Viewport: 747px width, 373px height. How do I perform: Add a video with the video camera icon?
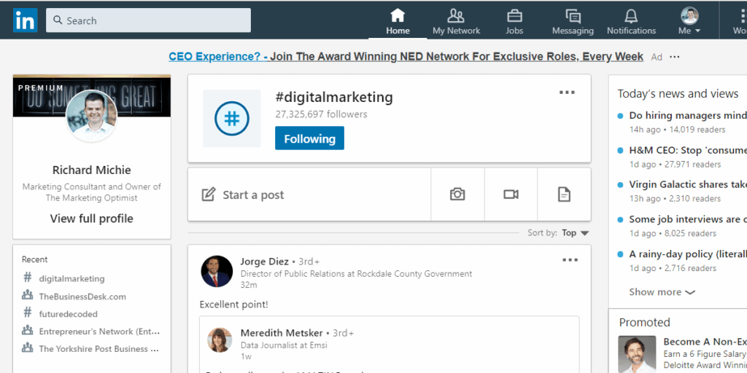pos(511,194)
